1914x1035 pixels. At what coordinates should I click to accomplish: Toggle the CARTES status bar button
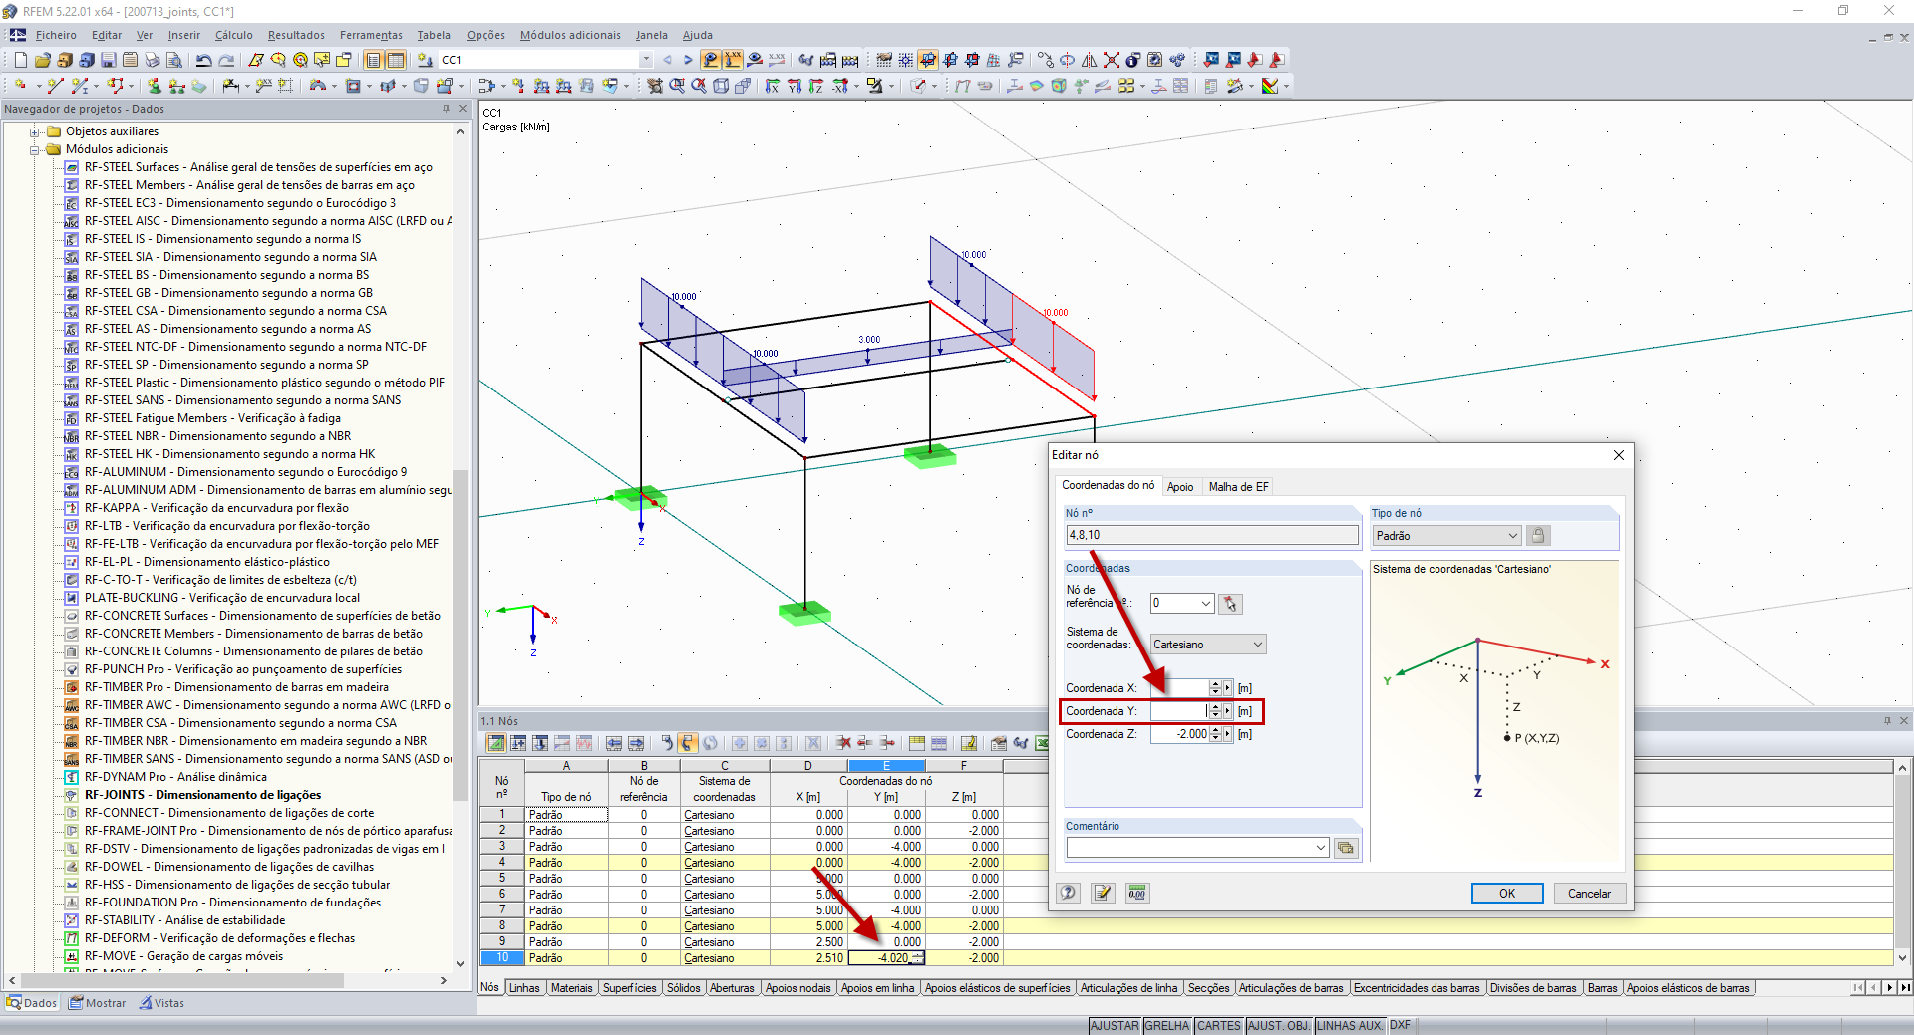pyautogui.click(x=1219, y=1025)
